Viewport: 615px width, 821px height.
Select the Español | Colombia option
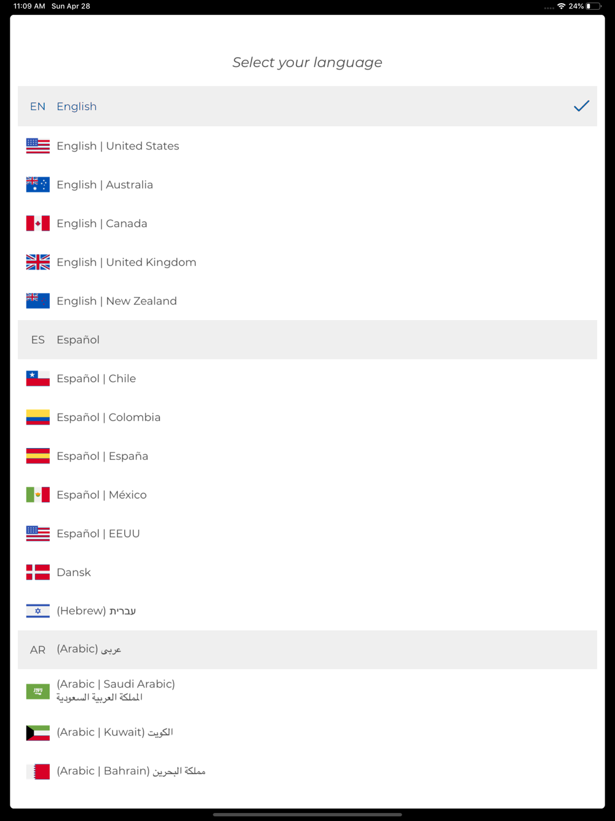point(307,417)
